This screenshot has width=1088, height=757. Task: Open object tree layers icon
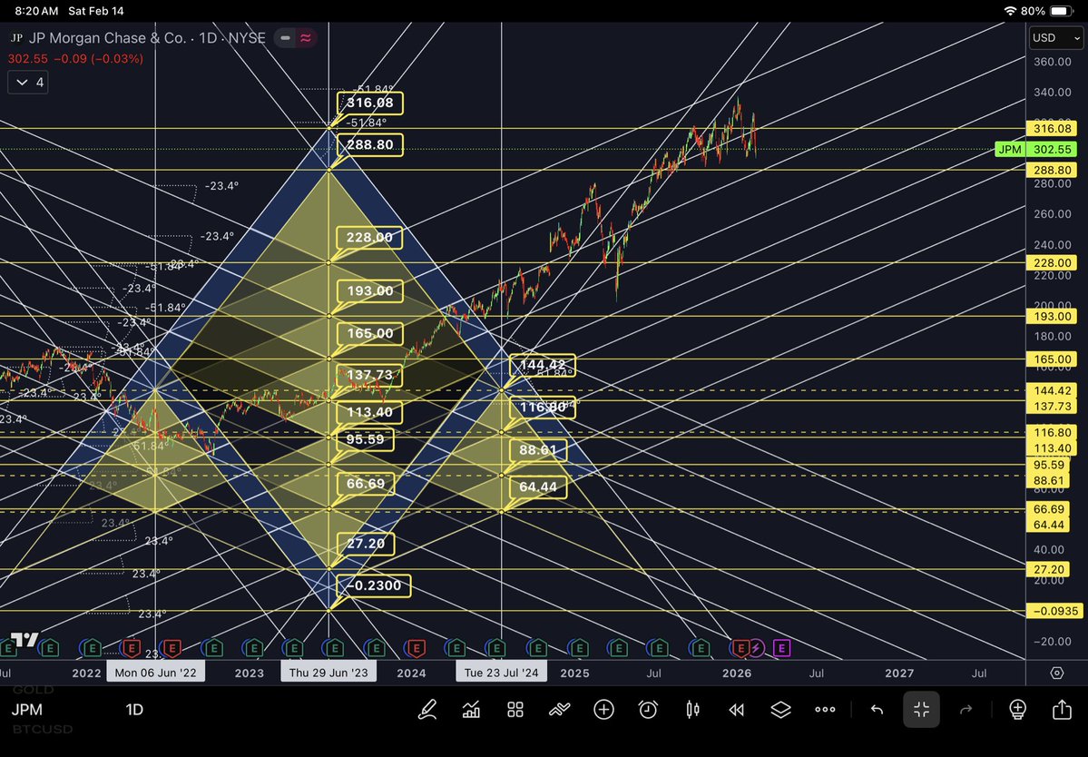coord(780,709)
